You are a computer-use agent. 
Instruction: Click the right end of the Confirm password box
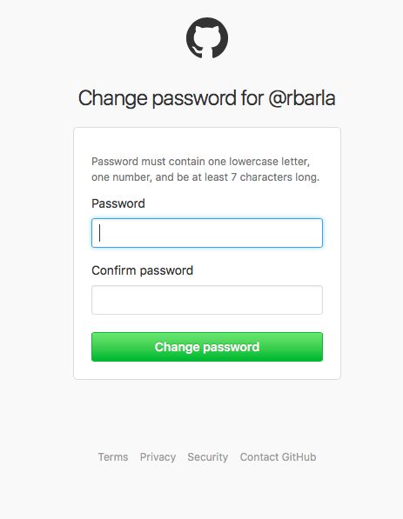click(x=315, y=300)
